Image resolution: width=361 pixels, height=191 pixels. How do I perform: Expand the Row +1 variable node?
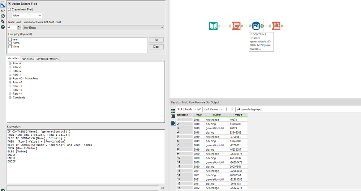click(10, 82)
